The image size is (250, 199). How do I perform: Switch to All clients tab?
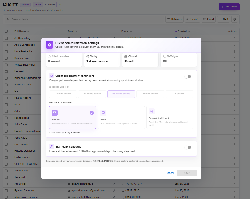(x=60, y=5)
